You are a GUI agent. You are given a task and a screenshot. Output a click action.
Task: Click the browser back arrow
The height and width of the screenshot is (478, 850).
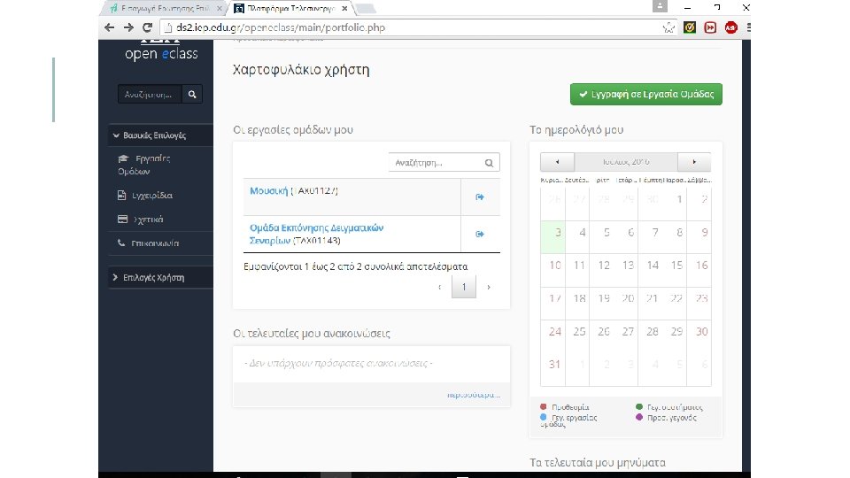110,27
